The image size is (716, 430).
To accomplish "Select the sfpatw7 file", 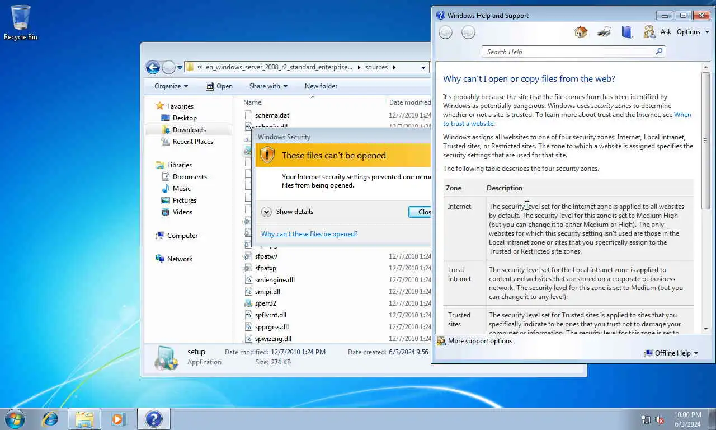I will click(266, 256).
